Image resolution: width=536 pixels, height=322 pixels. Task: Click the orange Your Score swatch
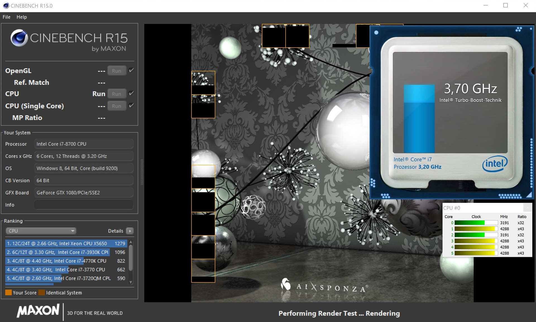[x=8, y=292]
